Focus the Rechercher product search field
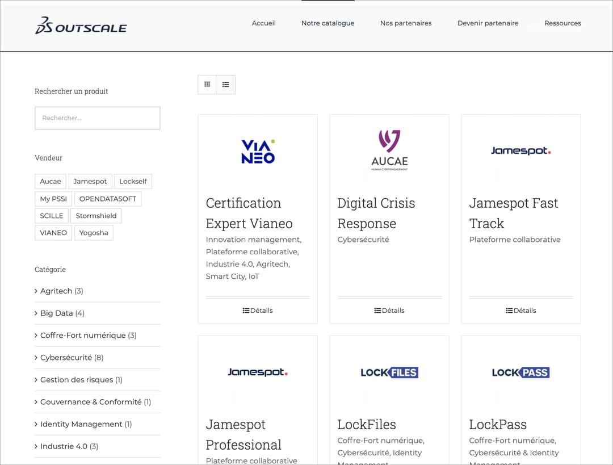This screenshot has height=465, width=613. (98, 118)
